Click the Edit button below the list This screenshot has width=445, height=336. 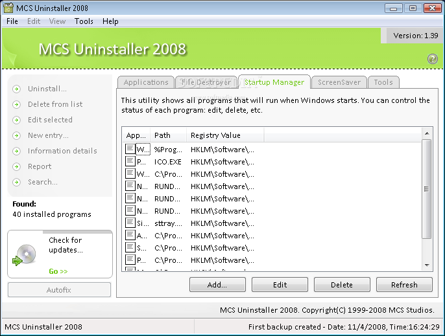(280, 285)
